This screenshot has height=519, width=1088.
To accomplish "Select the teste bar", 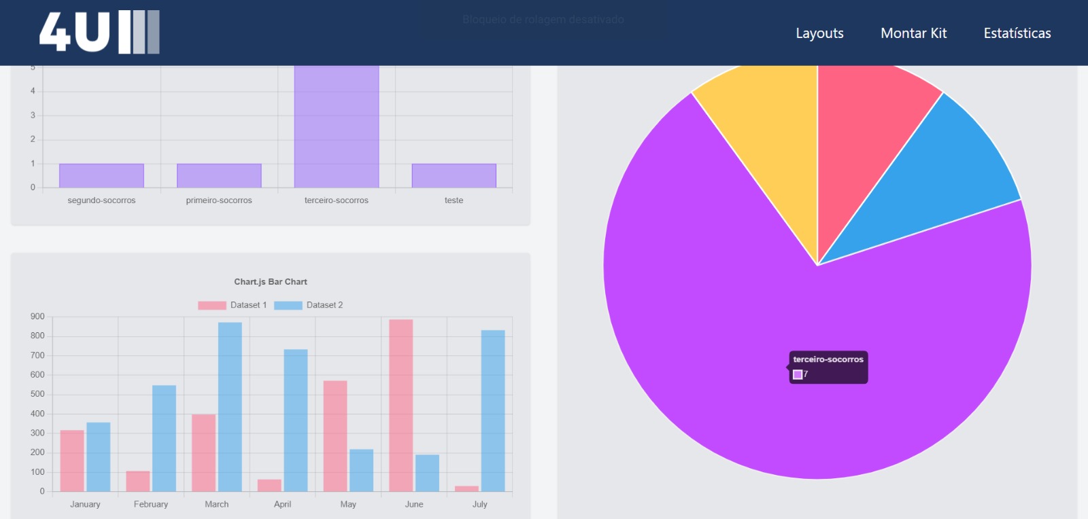I will 454,175.
